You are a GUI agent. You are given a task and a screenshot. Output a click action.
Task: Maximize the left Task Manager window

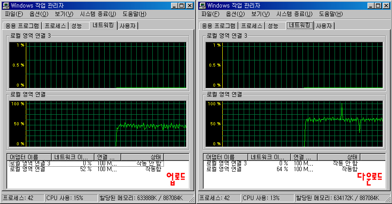tap(182, 5)
